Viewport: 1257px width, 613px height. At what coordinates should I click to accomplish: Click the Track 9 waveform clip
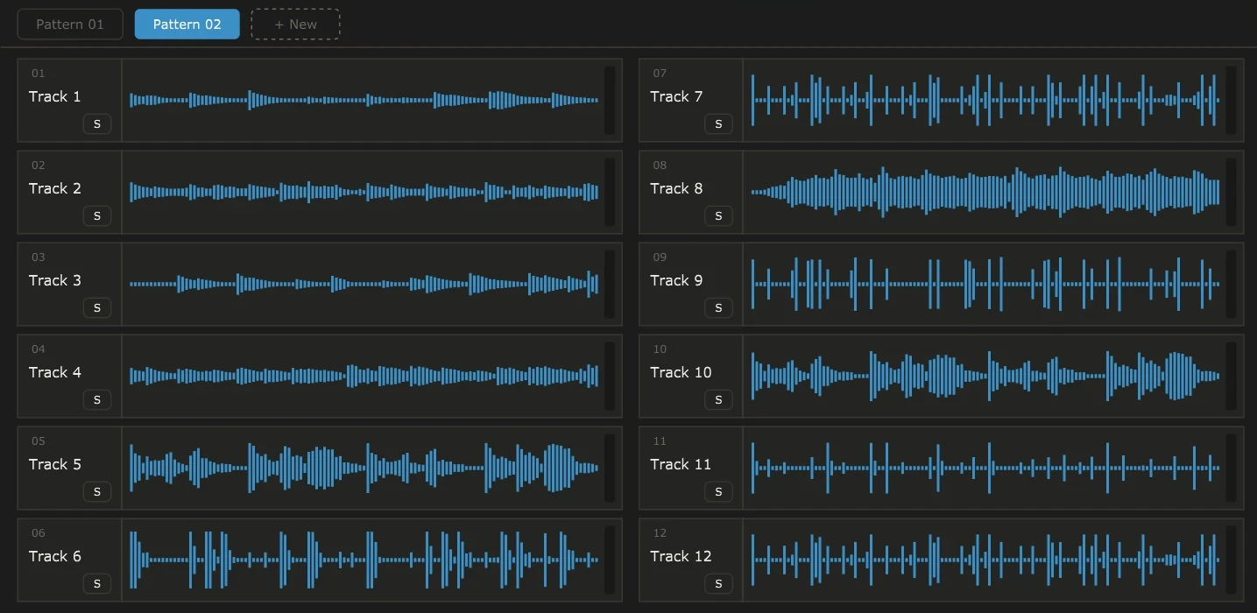coord(985,284)
